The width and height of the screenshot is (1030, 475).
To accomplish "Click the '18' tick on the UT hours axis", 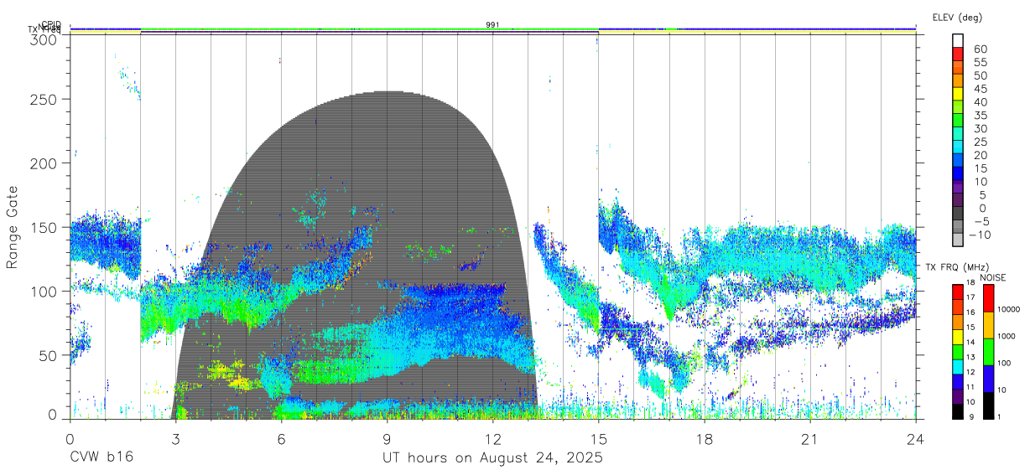I will click(x=704, y=440).
